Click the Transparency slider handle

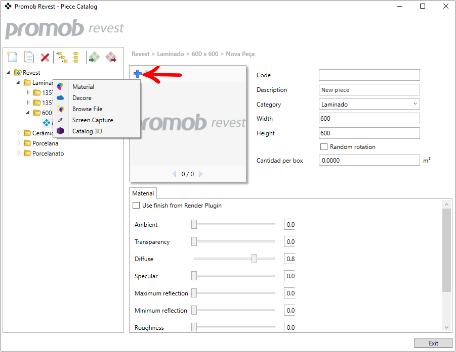coord(194,241)
